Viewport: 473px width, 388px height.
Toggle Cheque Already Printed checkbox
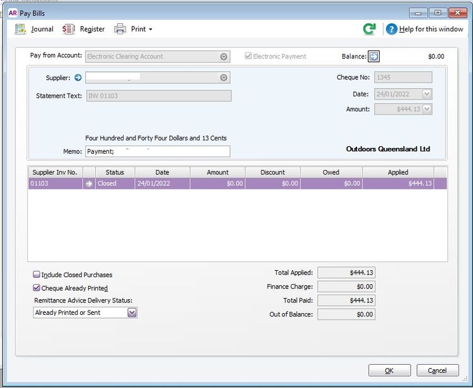[x=37, y=288]
